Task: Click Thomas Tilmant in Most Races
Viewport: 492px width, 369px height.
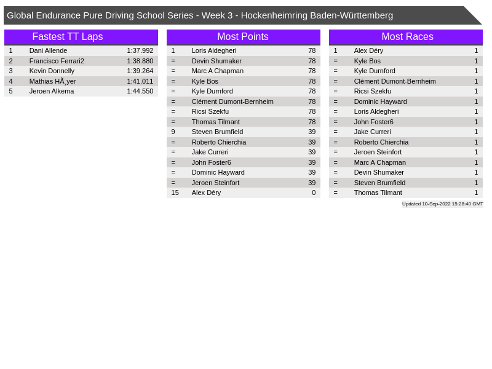Action: (378, 192)
